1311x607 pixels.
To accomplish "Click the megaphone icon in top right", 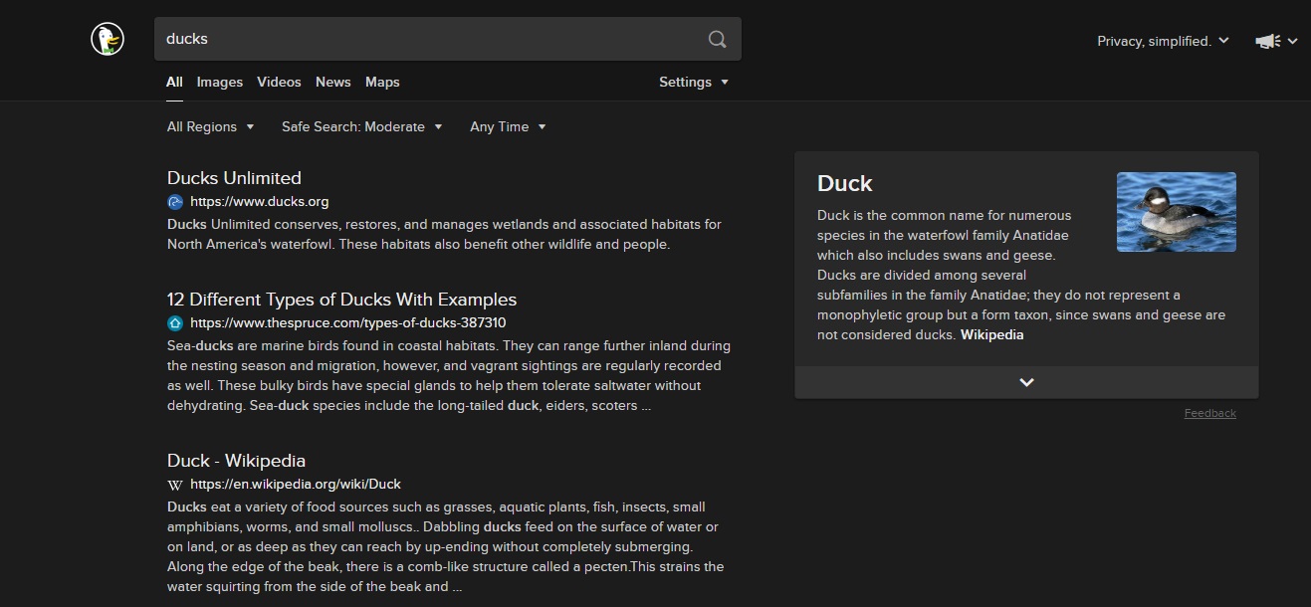I will [1267, 41].
